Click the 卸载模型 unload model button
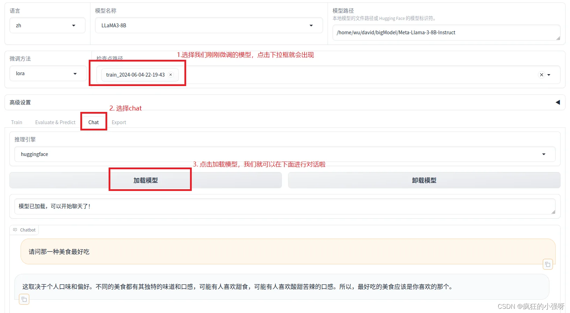The image size is (570, 313). [x=424, y=180]
